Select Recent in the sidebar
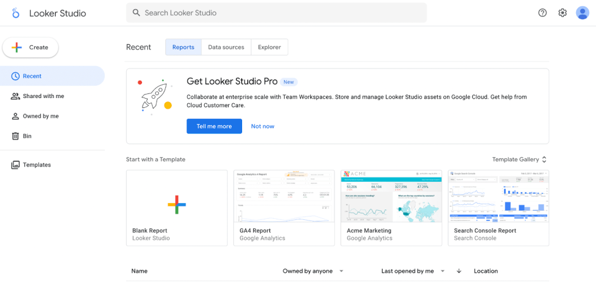 52,76
